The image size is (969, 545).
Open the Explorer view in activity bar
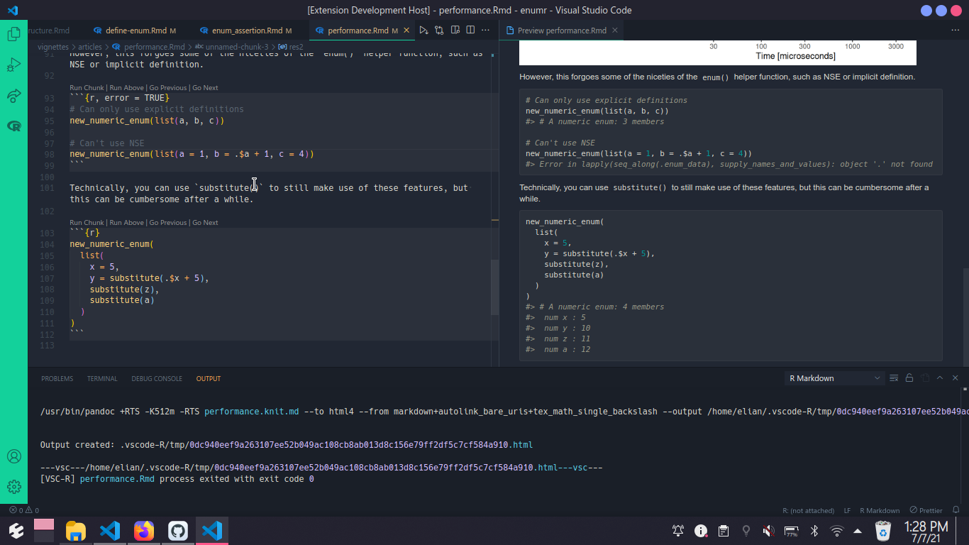(x=13, y=34)
